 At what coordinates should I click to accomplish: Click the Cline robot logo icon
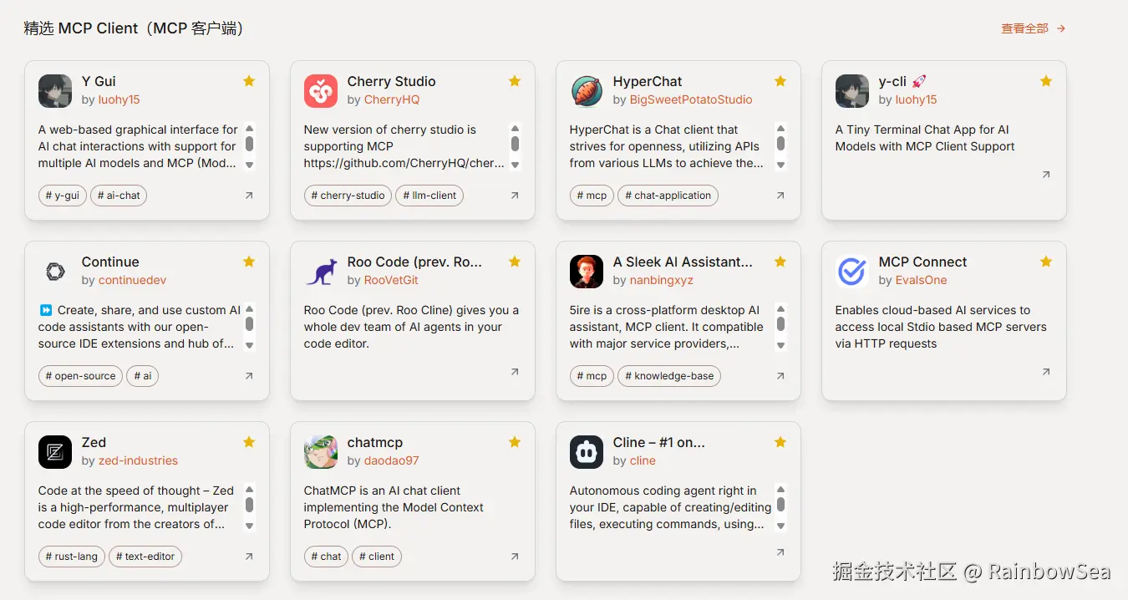[587, 452]
